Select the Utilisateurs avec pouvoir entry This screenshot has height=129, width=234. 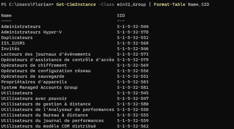pyautogui.click(x=34, y=98)
